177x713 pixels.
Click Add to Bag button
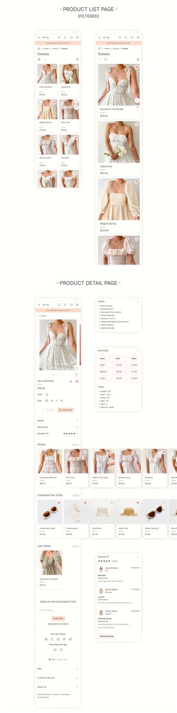point(66,410)
